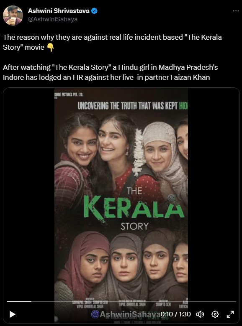Viewport: 242px width, 326px height.
Task: Open Ashwini Shrivastava's profile avatar
Action: (x=13, y=15)
